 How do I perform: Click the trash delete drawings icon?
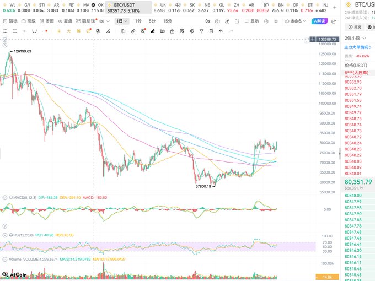coord(211,31)
